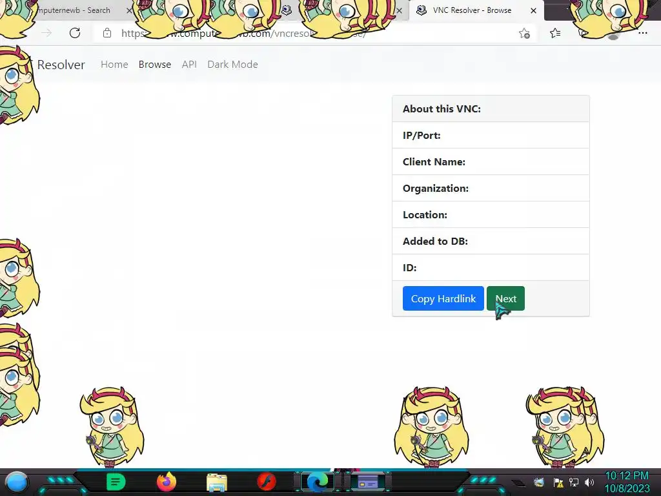Click the middle tab's favicon
Screen dimensions: 661x496
(287, 10)
